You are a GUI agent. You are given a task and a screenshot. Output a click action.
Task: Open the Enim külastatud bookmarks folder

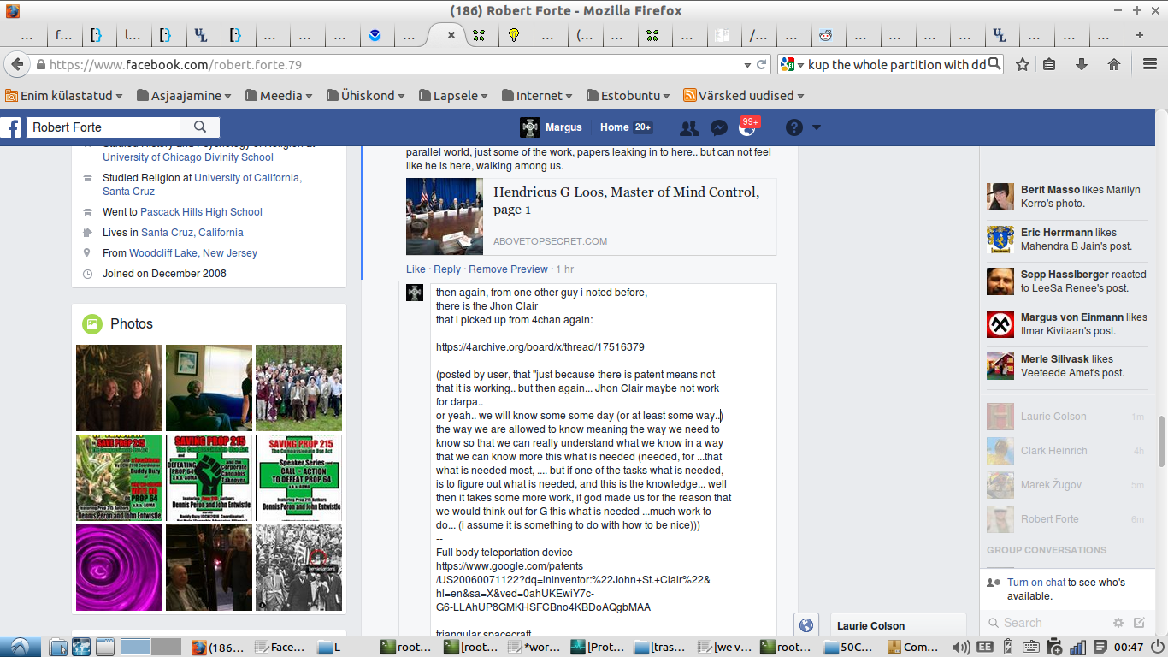coord(64,96)
